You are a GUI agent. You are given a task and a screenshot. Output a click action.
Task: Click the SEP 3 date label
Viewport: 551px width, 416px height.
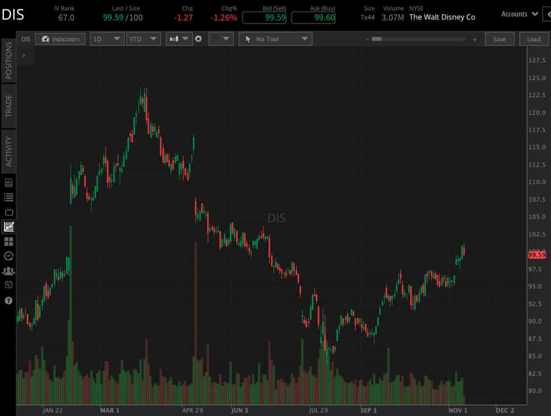[368, 410]
